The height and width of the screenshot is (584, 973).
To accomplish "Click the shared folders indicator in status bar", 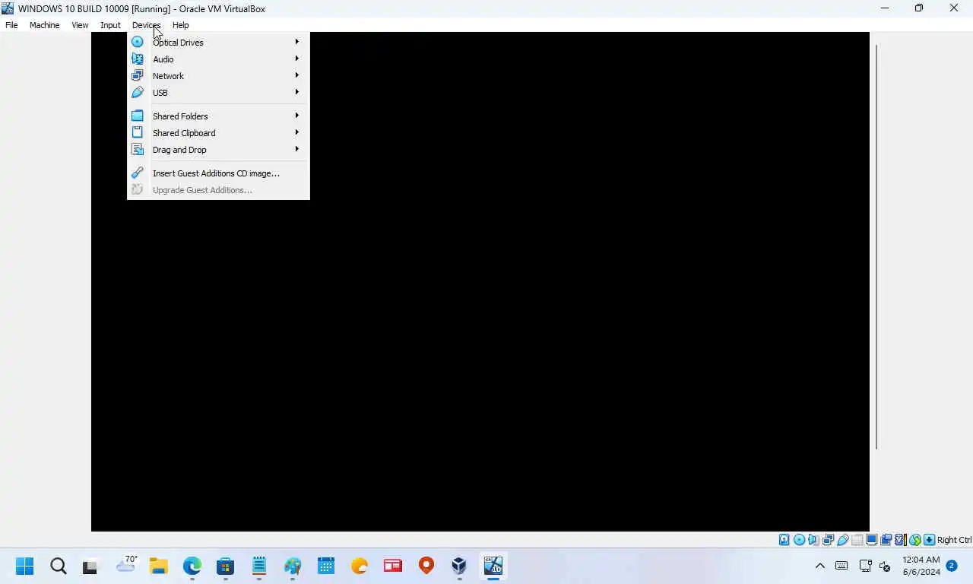I will (857, 540).
